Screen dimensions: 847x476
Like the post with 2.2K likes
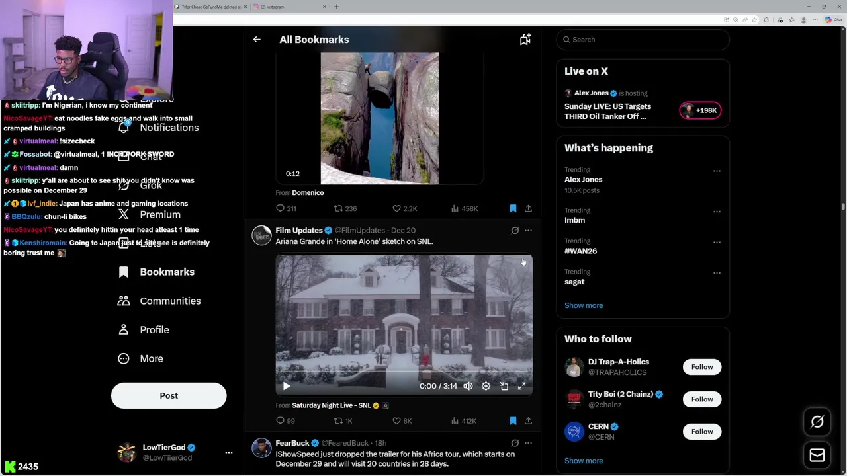[404, 208]
